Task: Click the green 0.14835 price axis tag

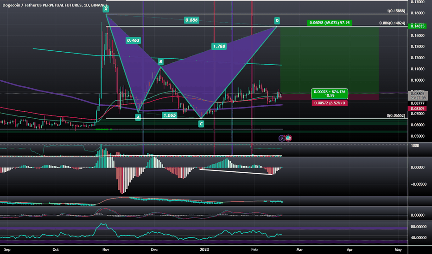Action: pos(417,26)
